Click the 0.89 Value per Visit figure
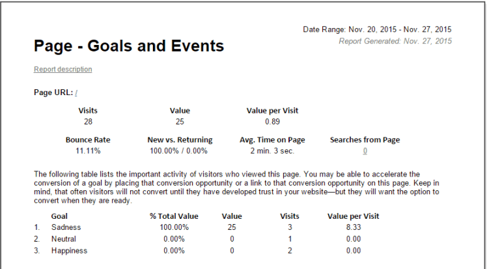Viewport: 487px width, 269px height. pos(272,122)
